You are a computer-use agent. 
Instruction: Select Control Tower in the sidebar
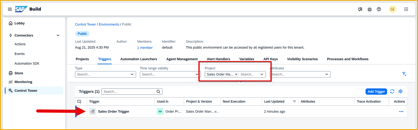[x=34, y=91]
